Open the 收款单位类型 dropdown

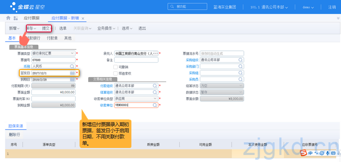coord(155,99)
